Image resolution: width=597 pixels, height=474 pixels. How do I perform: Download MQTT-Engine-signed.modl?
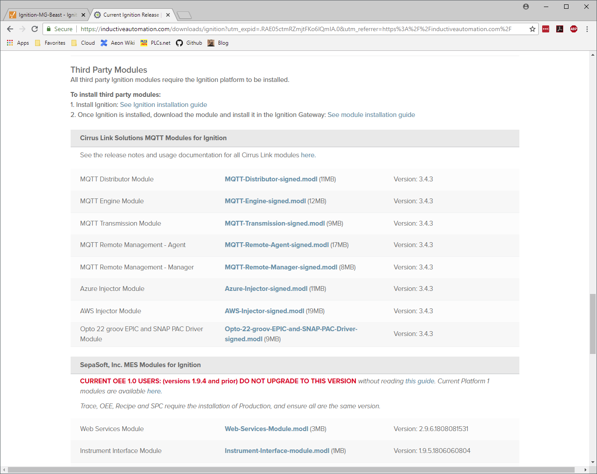[x=265, y=201]
